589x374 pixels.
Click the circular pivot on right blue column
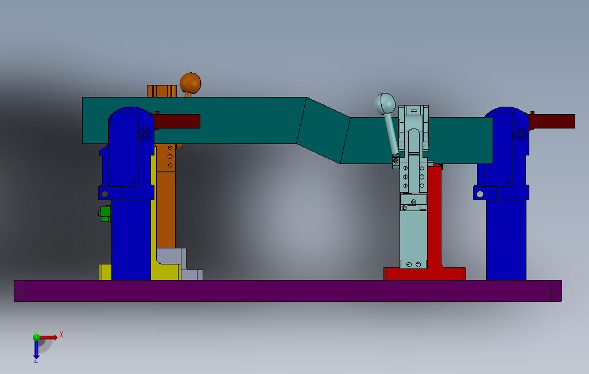tap(520, 134)
